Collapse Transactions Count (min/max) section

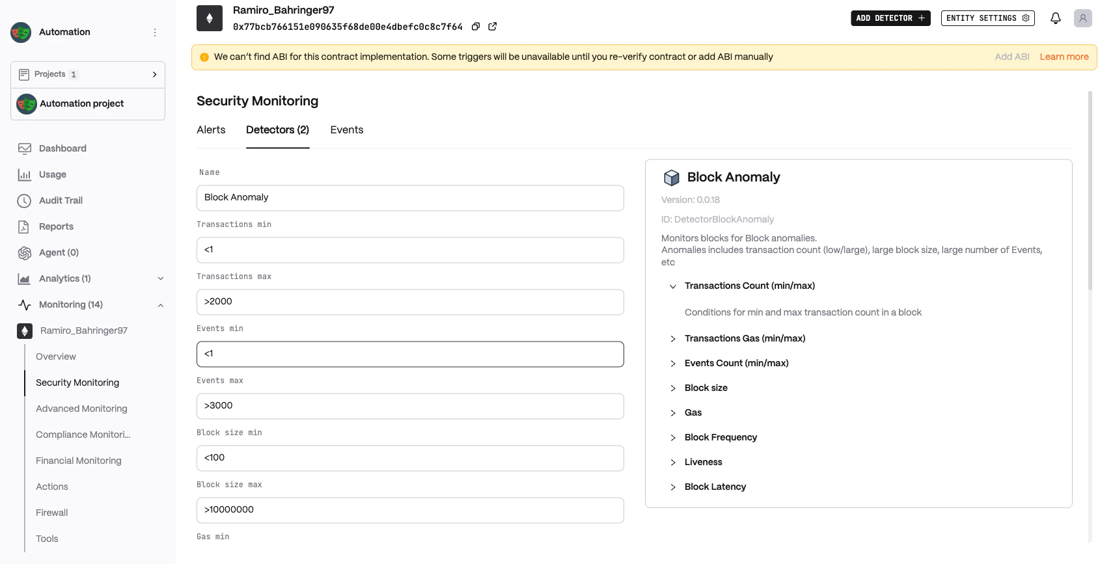673,286
